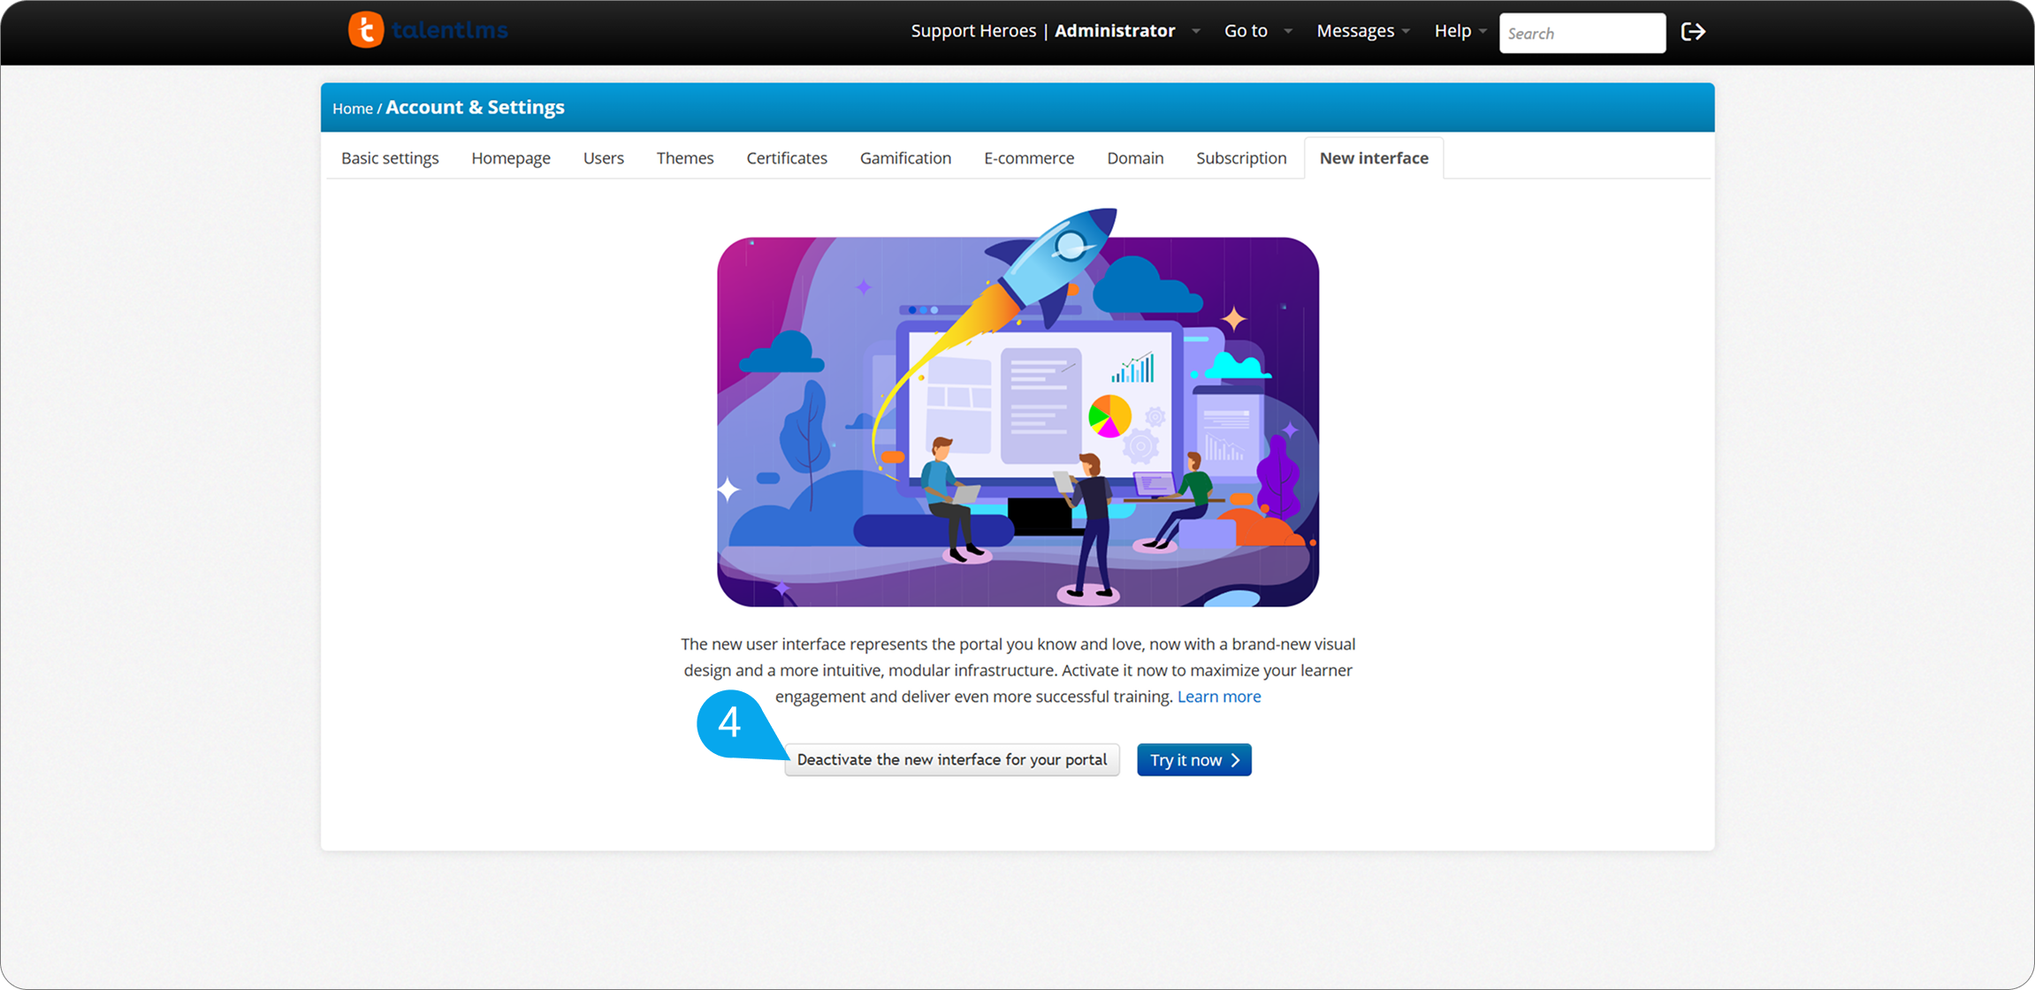The height and width of the screenshot is (990, 2035).
Task: Switch to the Themes tab
Action: [x=684, y=158]
